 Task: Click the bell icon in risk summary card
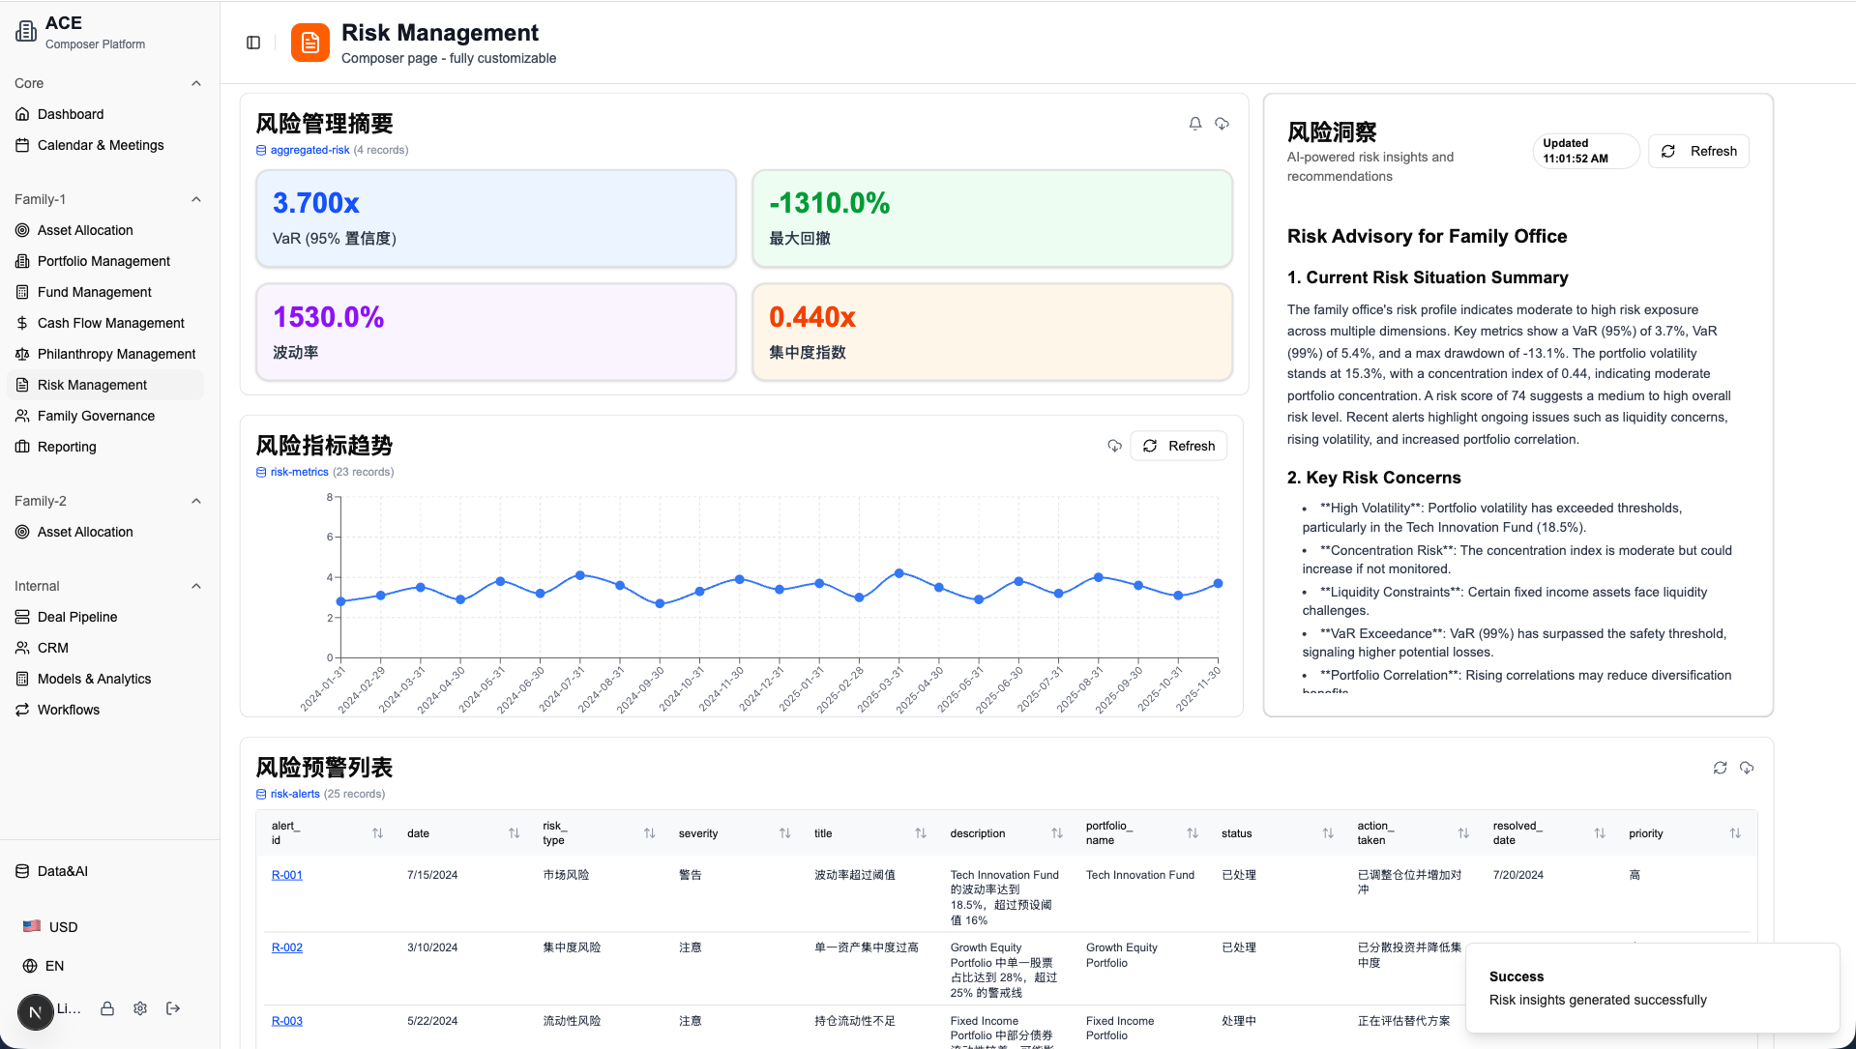(x=1195, y=124)
